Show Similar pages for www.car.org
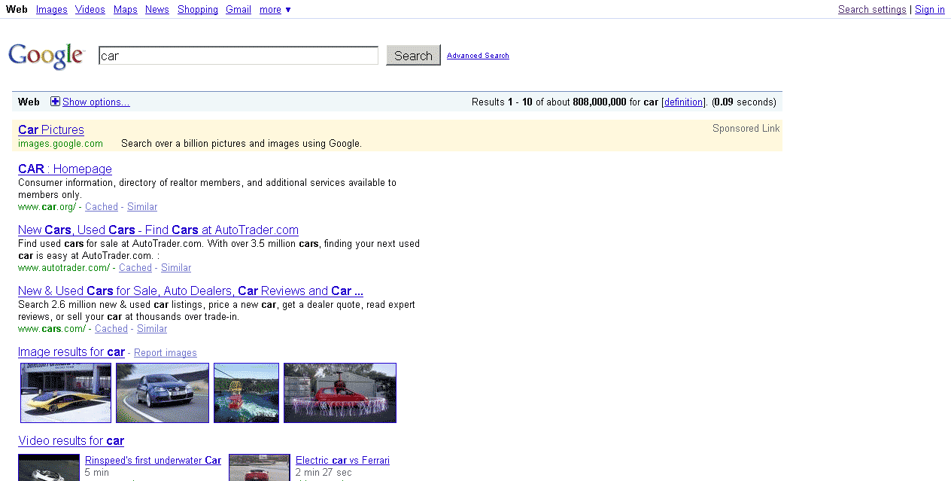This screenshot has width=951, height=481. [142, 207]
